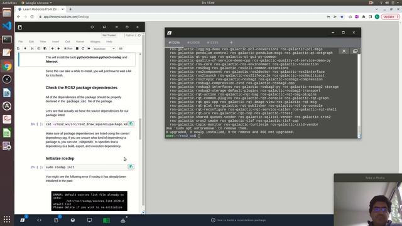This screenshot has width=402, height=226.
Task: Click the green icon in bottom toolbar
Action: tap(106, 220)
